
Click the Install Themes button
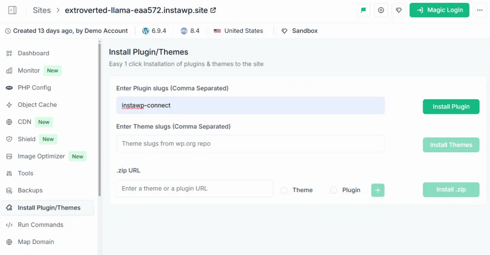click(x=451, y=145)
